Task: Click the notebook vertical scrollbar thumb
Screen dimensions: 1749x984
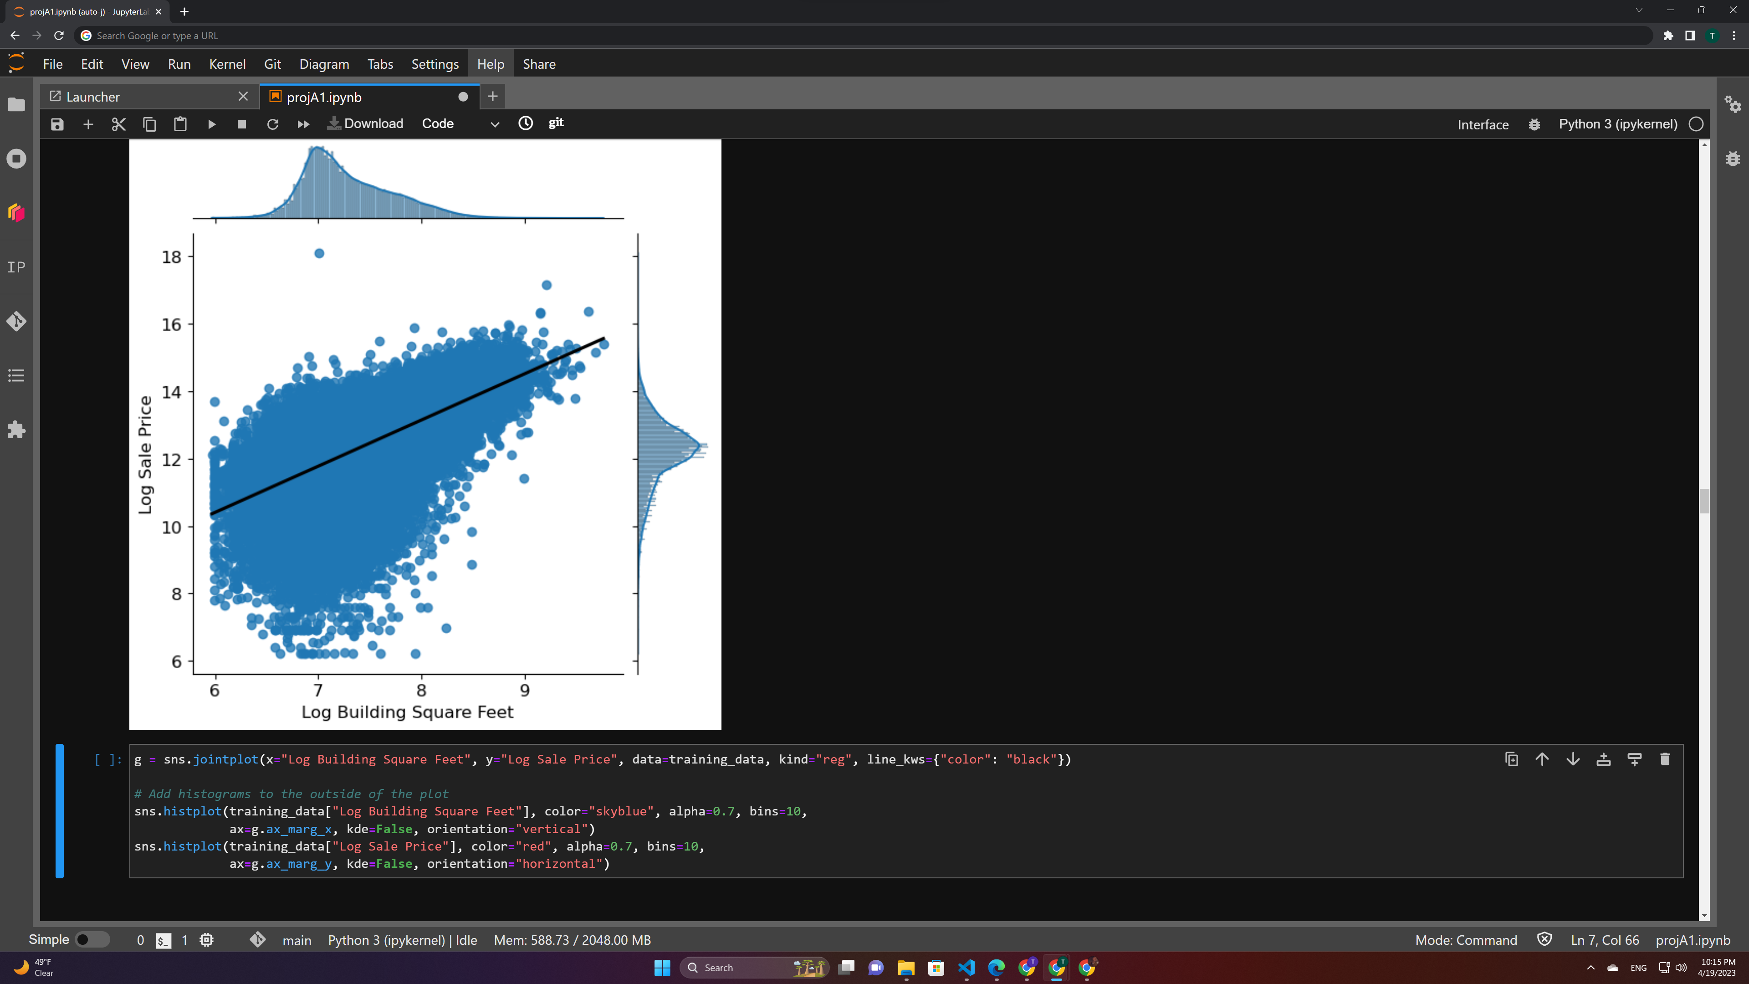Action: [1704, 501]
